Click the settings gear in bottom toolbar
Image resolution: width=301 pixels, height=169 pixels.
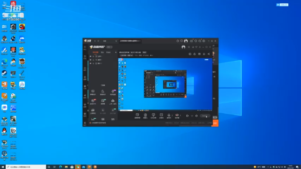click(197, 116)
